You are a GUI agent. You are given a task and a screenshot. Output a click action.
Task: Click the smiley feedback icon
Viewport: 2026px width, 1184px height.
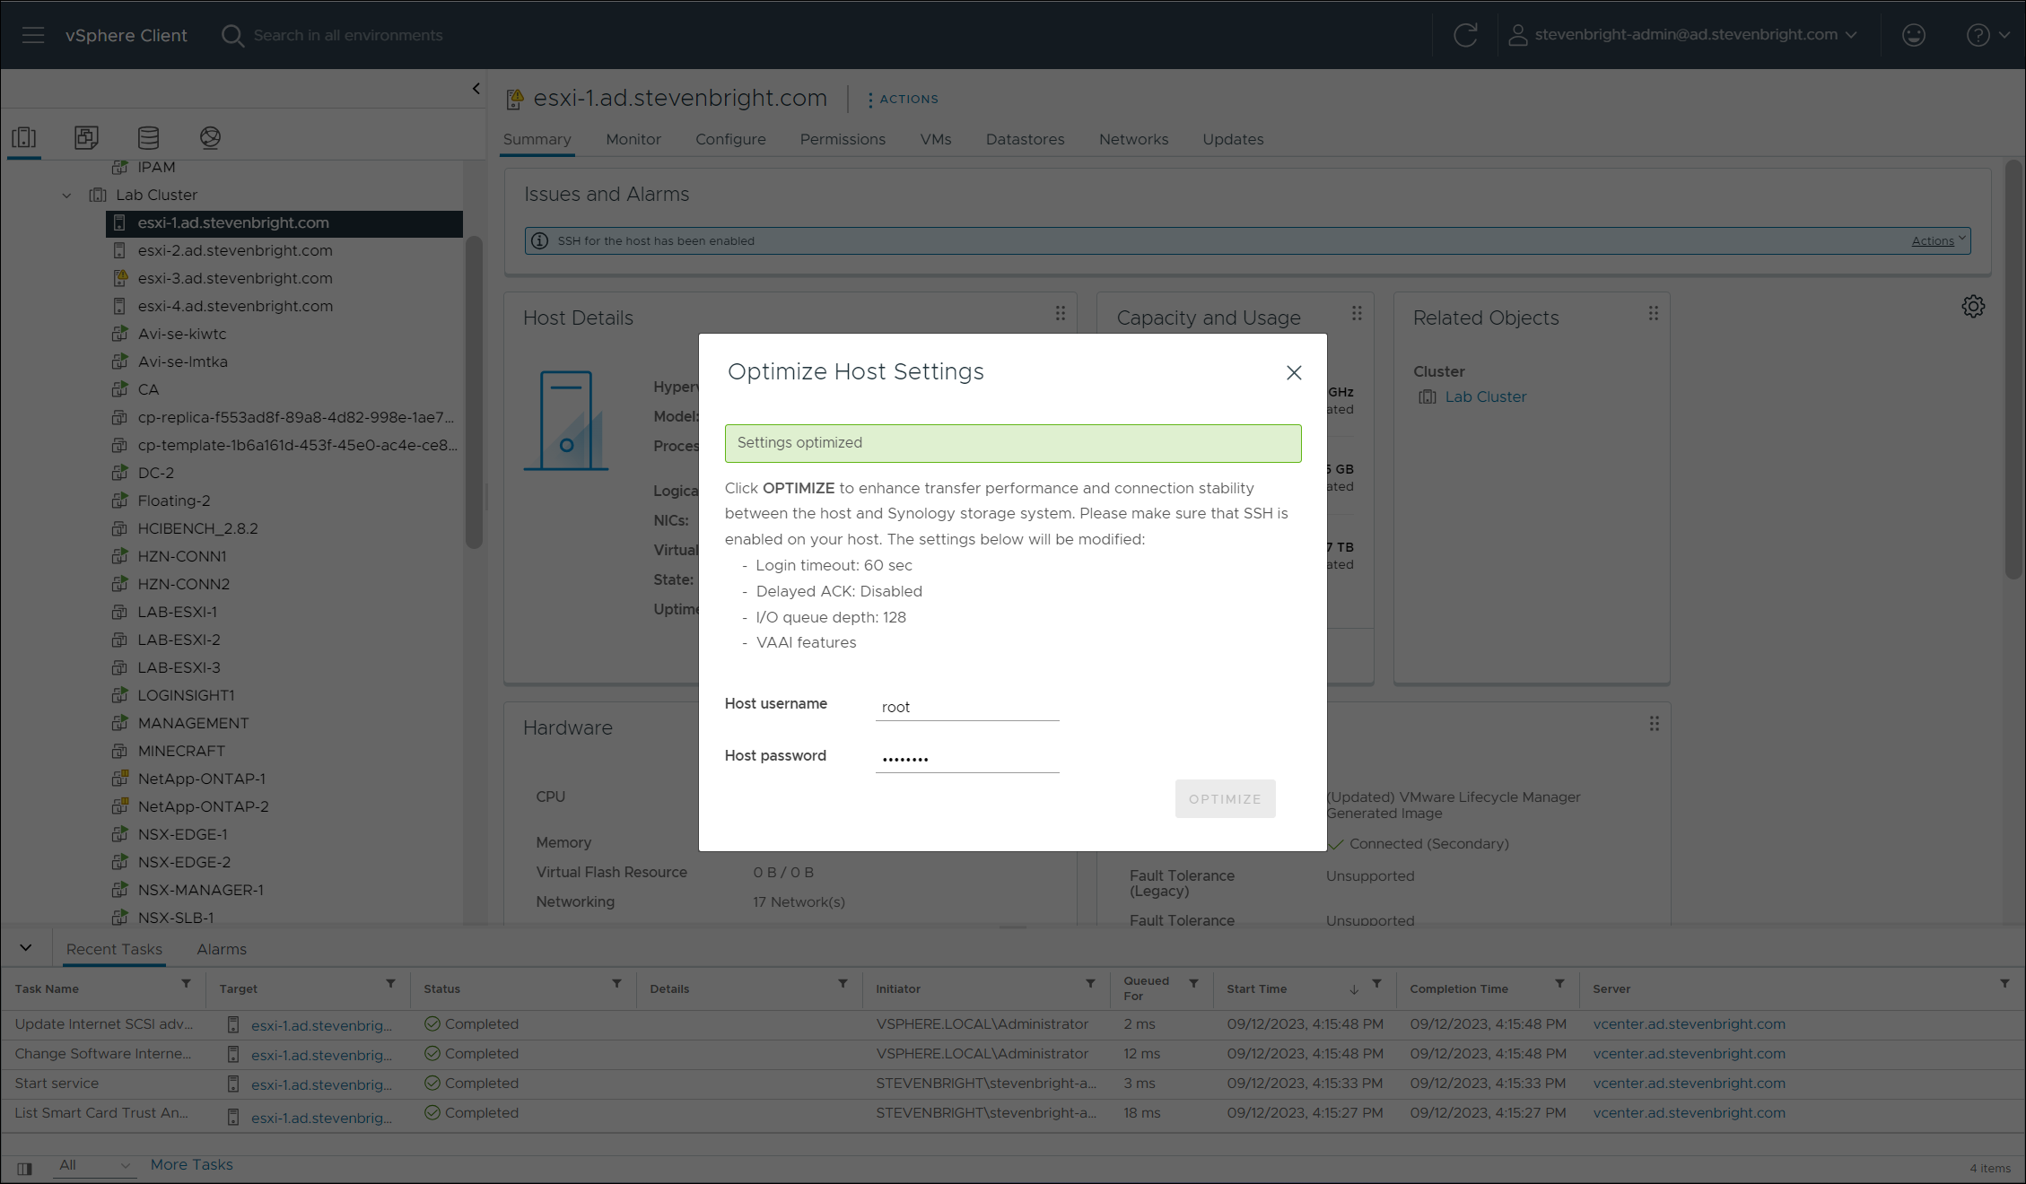pos(1913,35)
